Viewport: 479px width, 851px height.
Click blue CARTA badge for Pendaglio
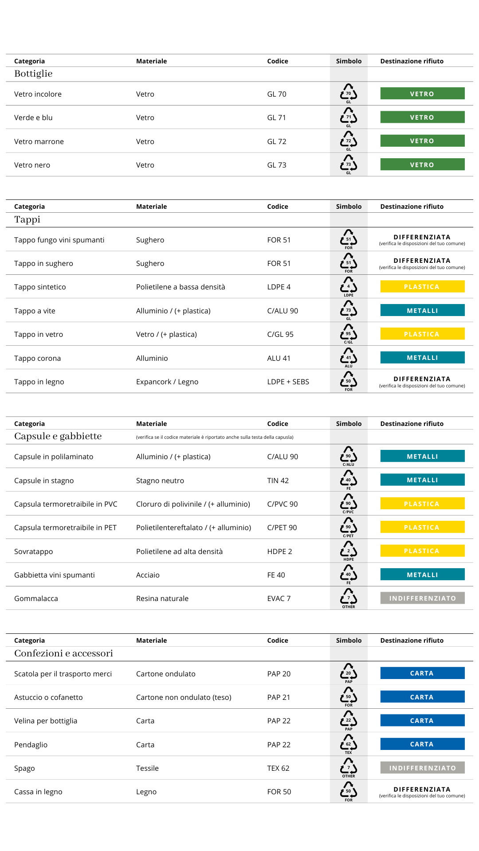coord(422,744)
